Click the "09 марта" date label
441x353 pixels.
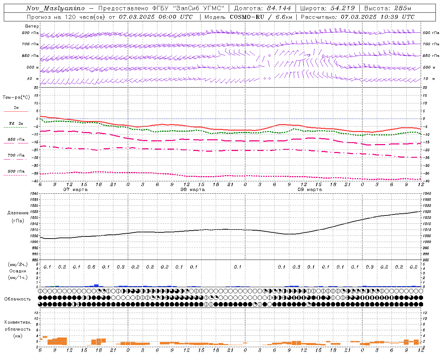point(310,190)
